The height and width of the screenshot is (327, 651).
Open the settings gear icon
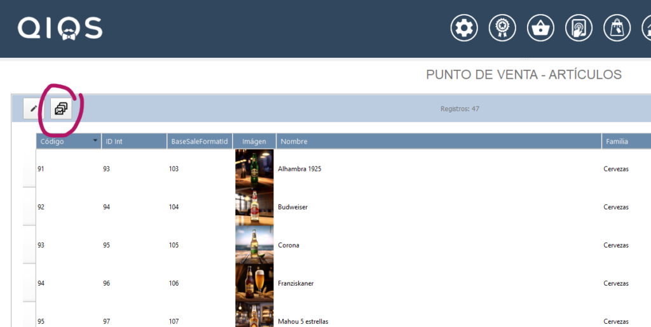pos(463,28)
